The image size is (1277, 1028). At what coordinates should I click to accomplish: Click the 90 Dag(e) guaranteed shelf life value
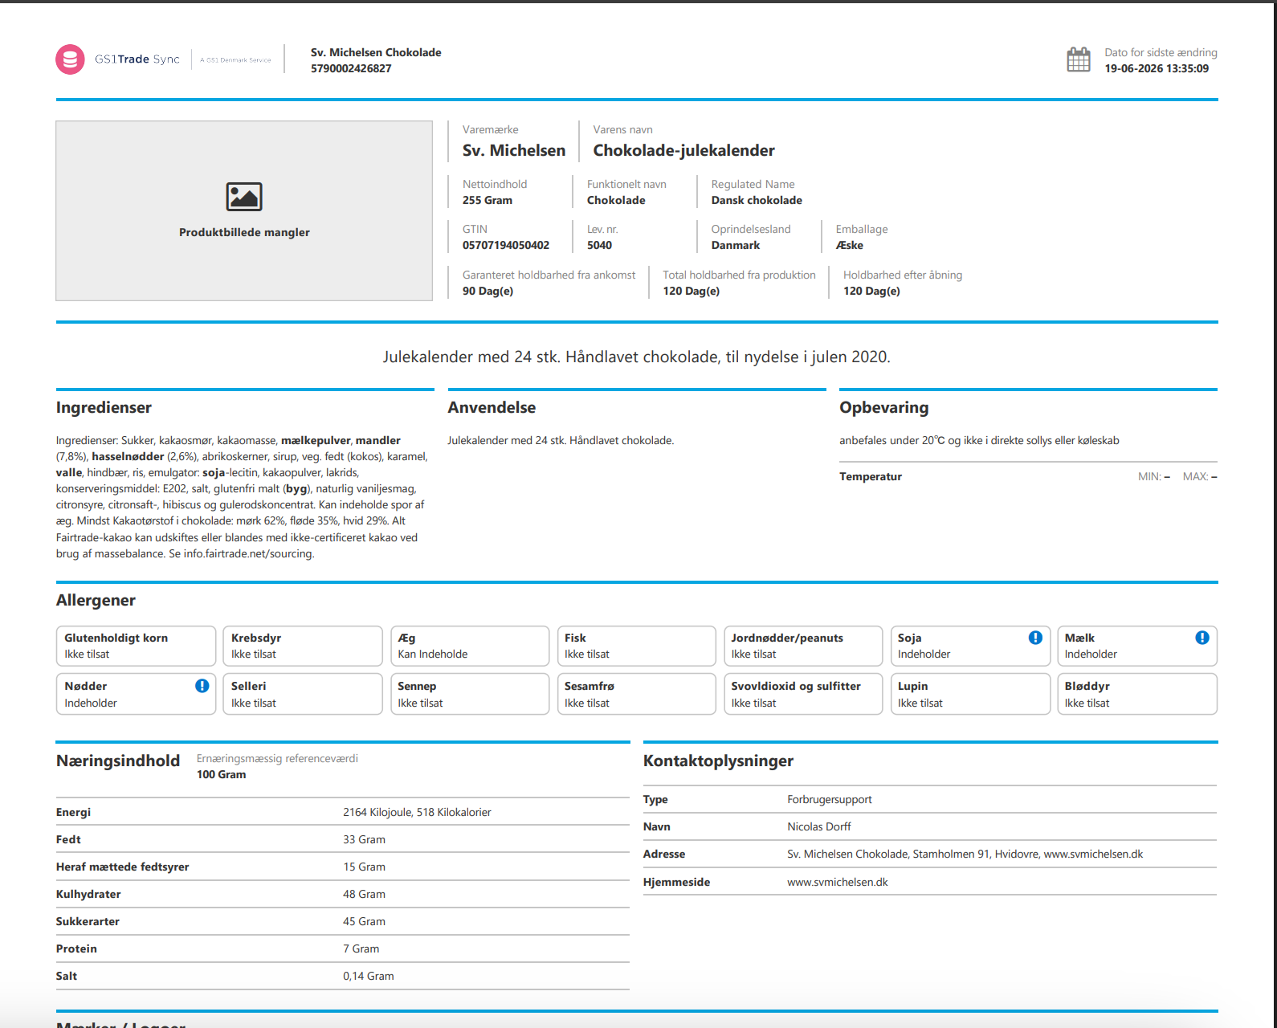point(488,291)
